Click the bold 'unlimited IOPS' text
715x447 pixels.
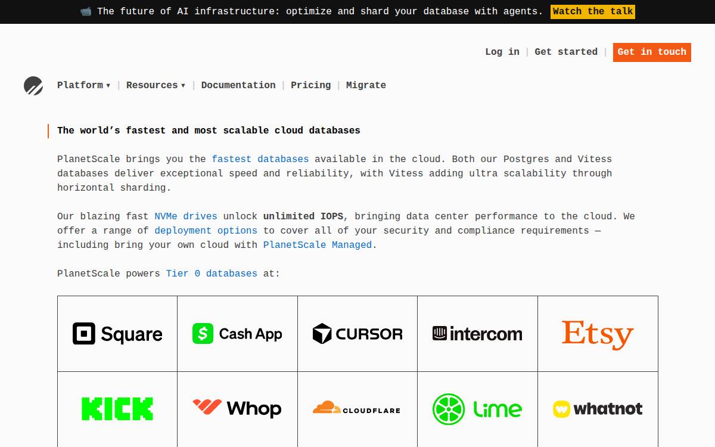tap(303, 216)
